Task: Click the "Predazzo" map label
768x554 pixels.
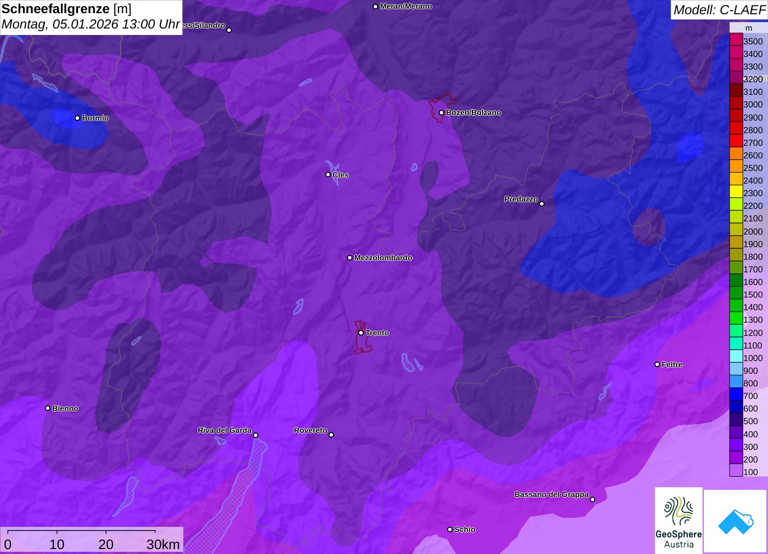Action: click(521, 199)
